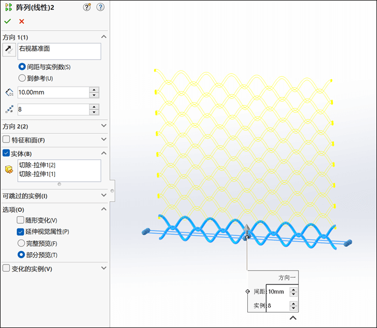This screenshot has width=377, height=328.
Task: Expand the 可跳过的实例 section
Action: coord(103,195)
